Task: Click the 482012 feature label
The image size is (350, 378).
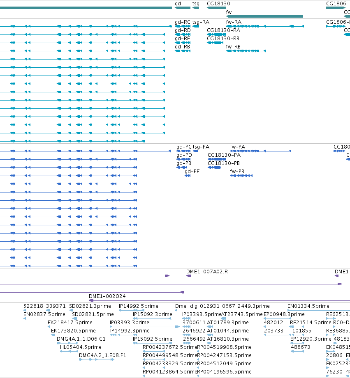Action: (274, 323)
